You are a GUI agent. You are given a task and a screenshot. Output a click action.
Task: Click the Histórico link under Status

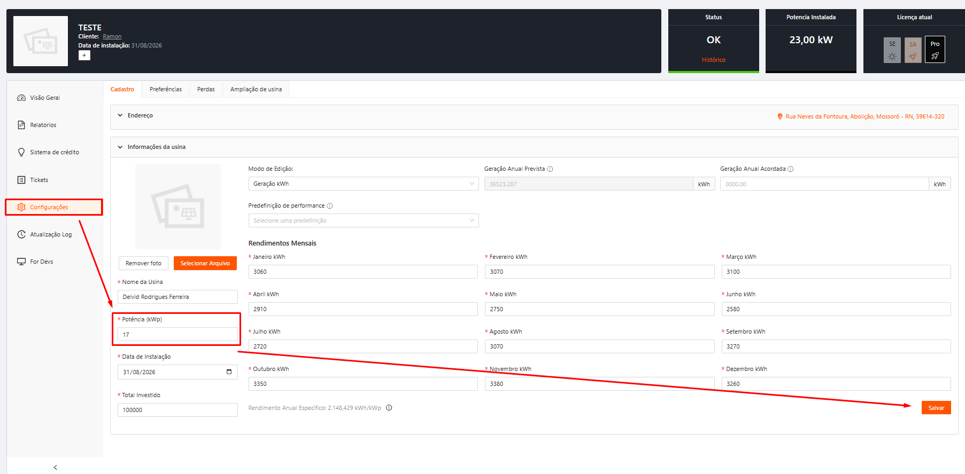pyautogui.click(x=714, y=60)
